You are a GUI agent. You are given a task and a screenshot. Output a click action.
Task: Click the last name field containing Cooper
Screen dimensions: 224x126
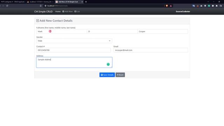(x=162, y=31)
